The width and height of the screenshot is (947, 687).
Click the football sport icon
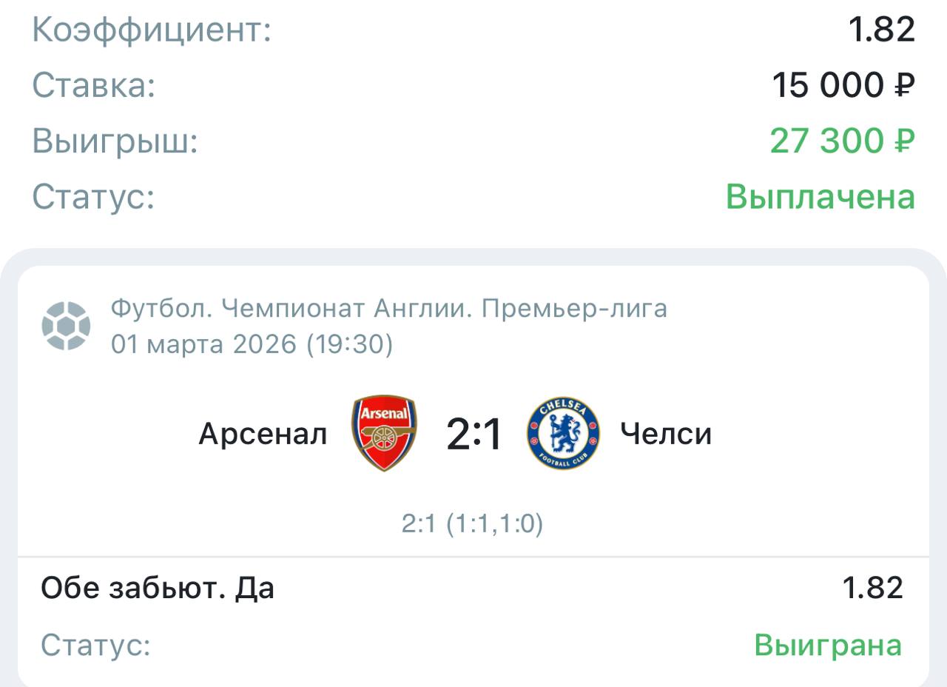[x=66, y=326]
